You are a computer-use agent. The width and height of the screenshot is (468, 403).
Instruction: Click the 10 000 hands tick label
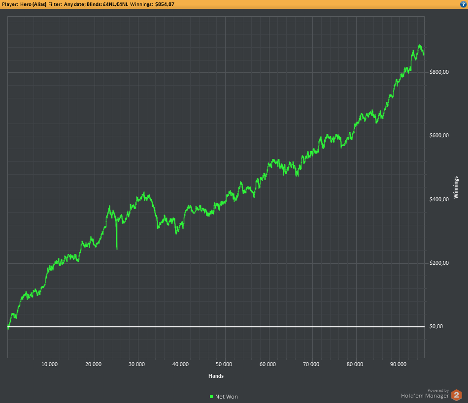click(50, 364)
